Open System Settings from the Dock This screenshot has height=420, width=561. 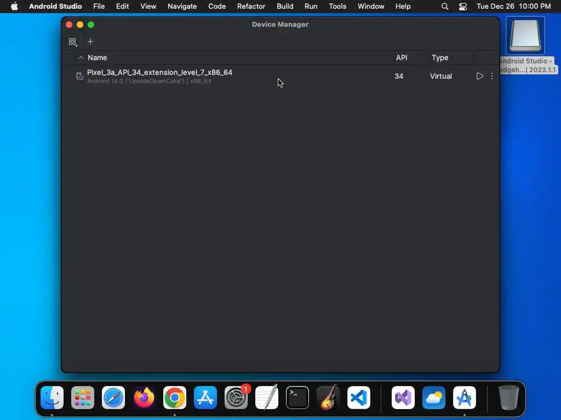[x=236, y=398]
